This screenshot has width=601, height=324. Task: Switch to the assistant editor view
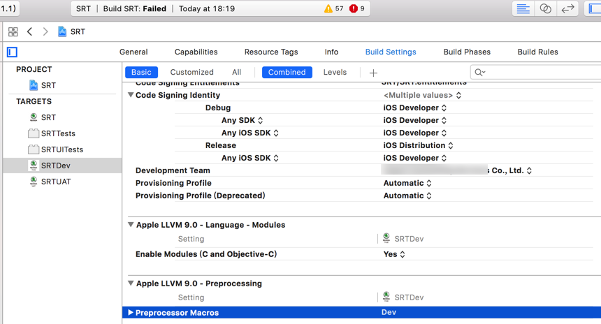pyautogui.click(x=545, y=9)
